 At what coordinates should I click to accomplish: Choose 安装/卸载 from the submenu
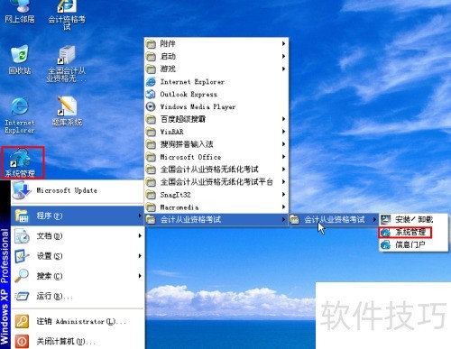413,219
